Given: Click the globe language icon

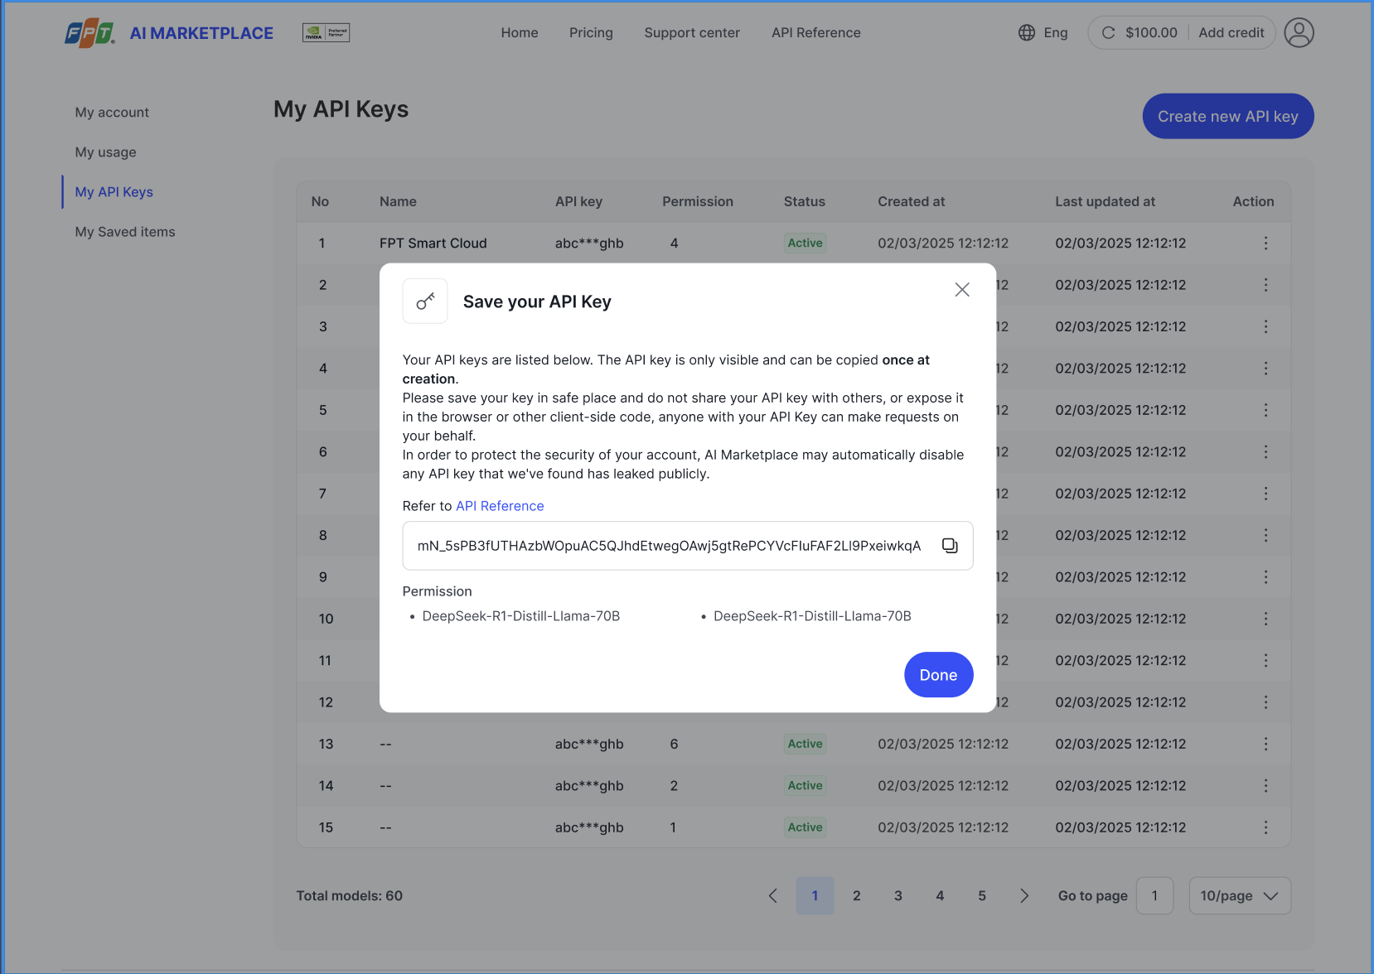Looking at the screenshot, I should click(1027, 33).
